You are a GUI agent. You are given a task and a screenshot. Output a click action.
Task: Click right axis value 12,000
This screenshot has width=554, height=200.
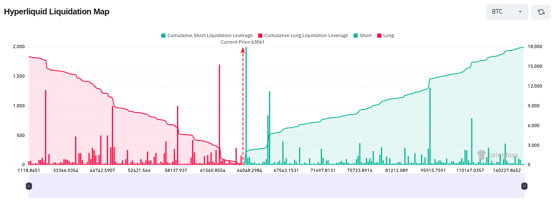pos(535,86)
